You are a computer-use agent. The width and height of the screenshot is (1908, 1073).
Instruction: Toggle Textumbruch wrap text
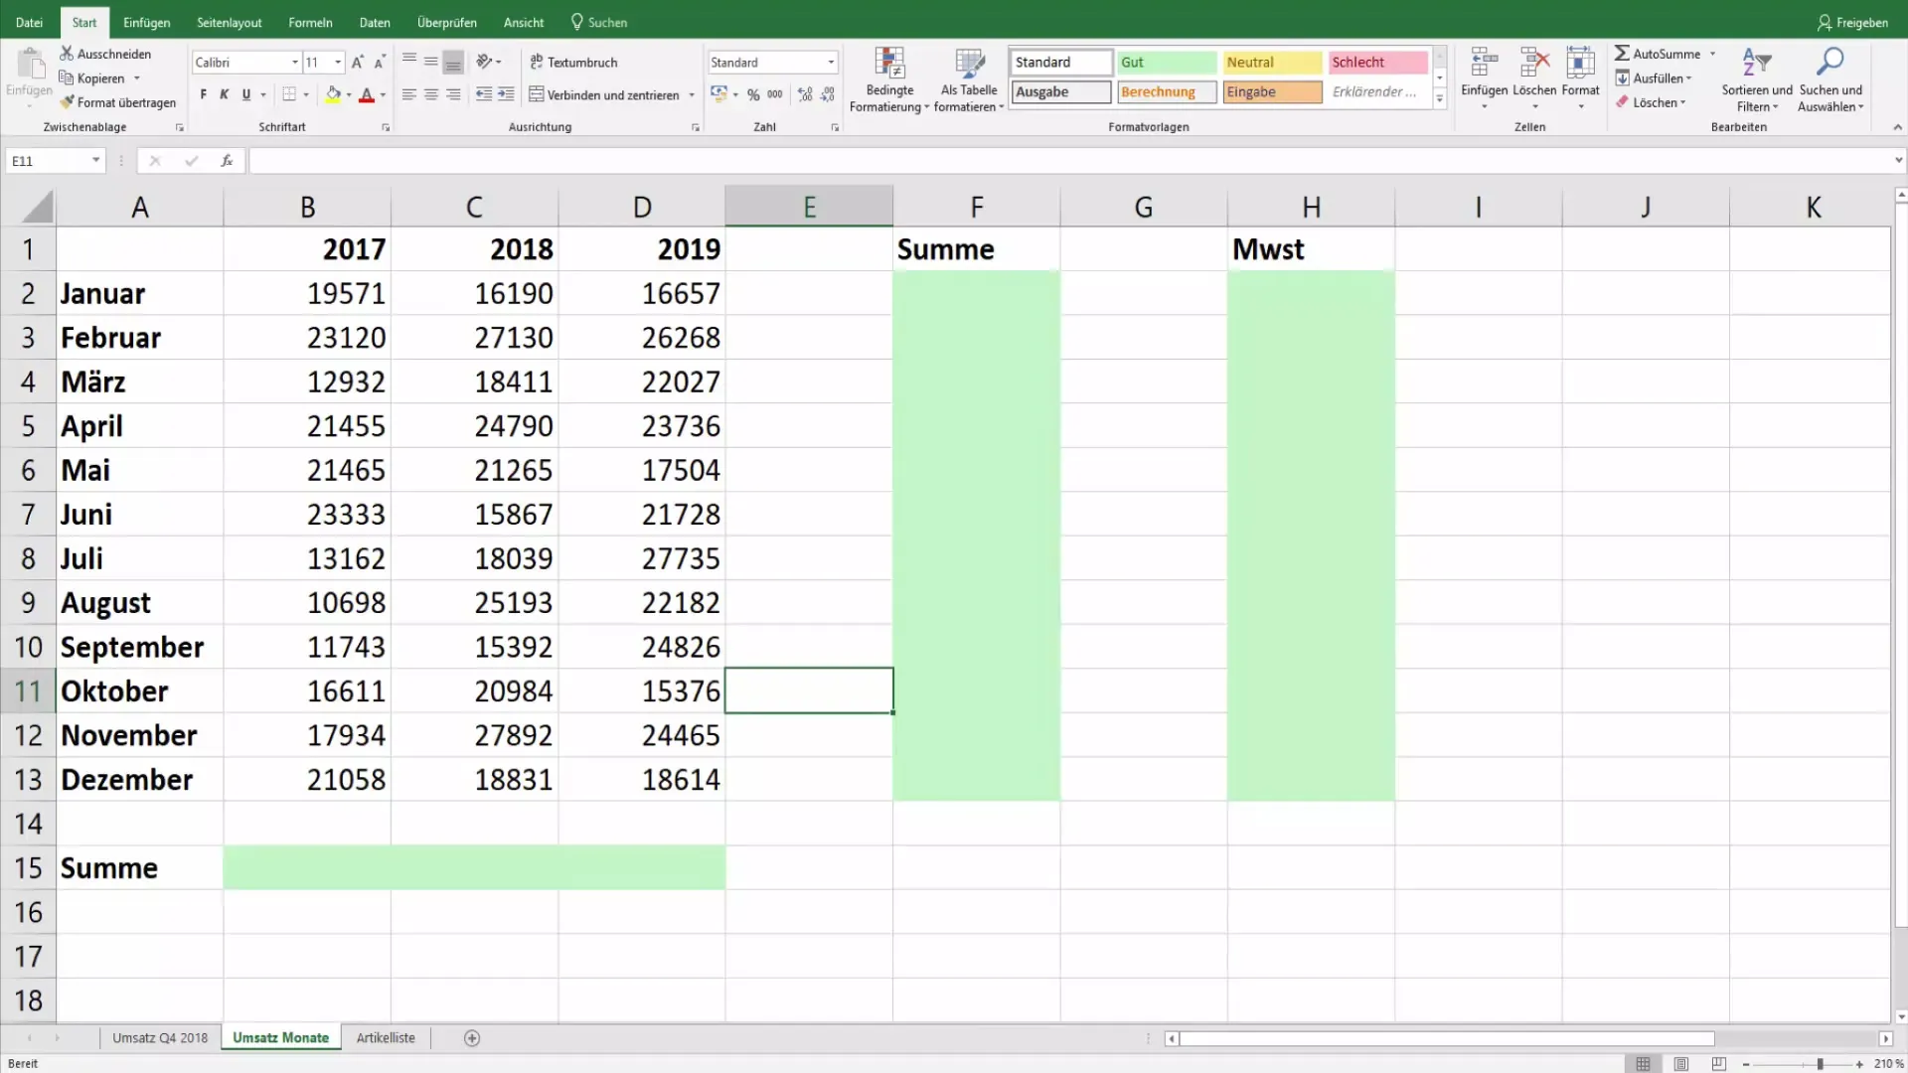(573, 62)
